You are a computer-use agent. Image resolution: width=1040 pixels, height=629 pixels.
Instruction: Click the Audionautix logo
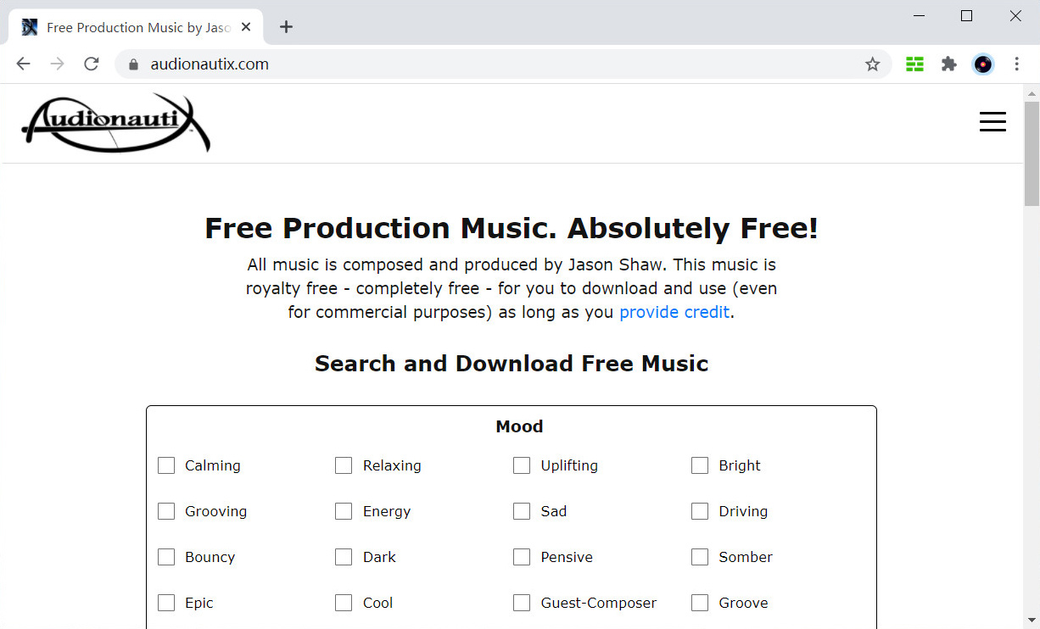click(x=116, y=122)
